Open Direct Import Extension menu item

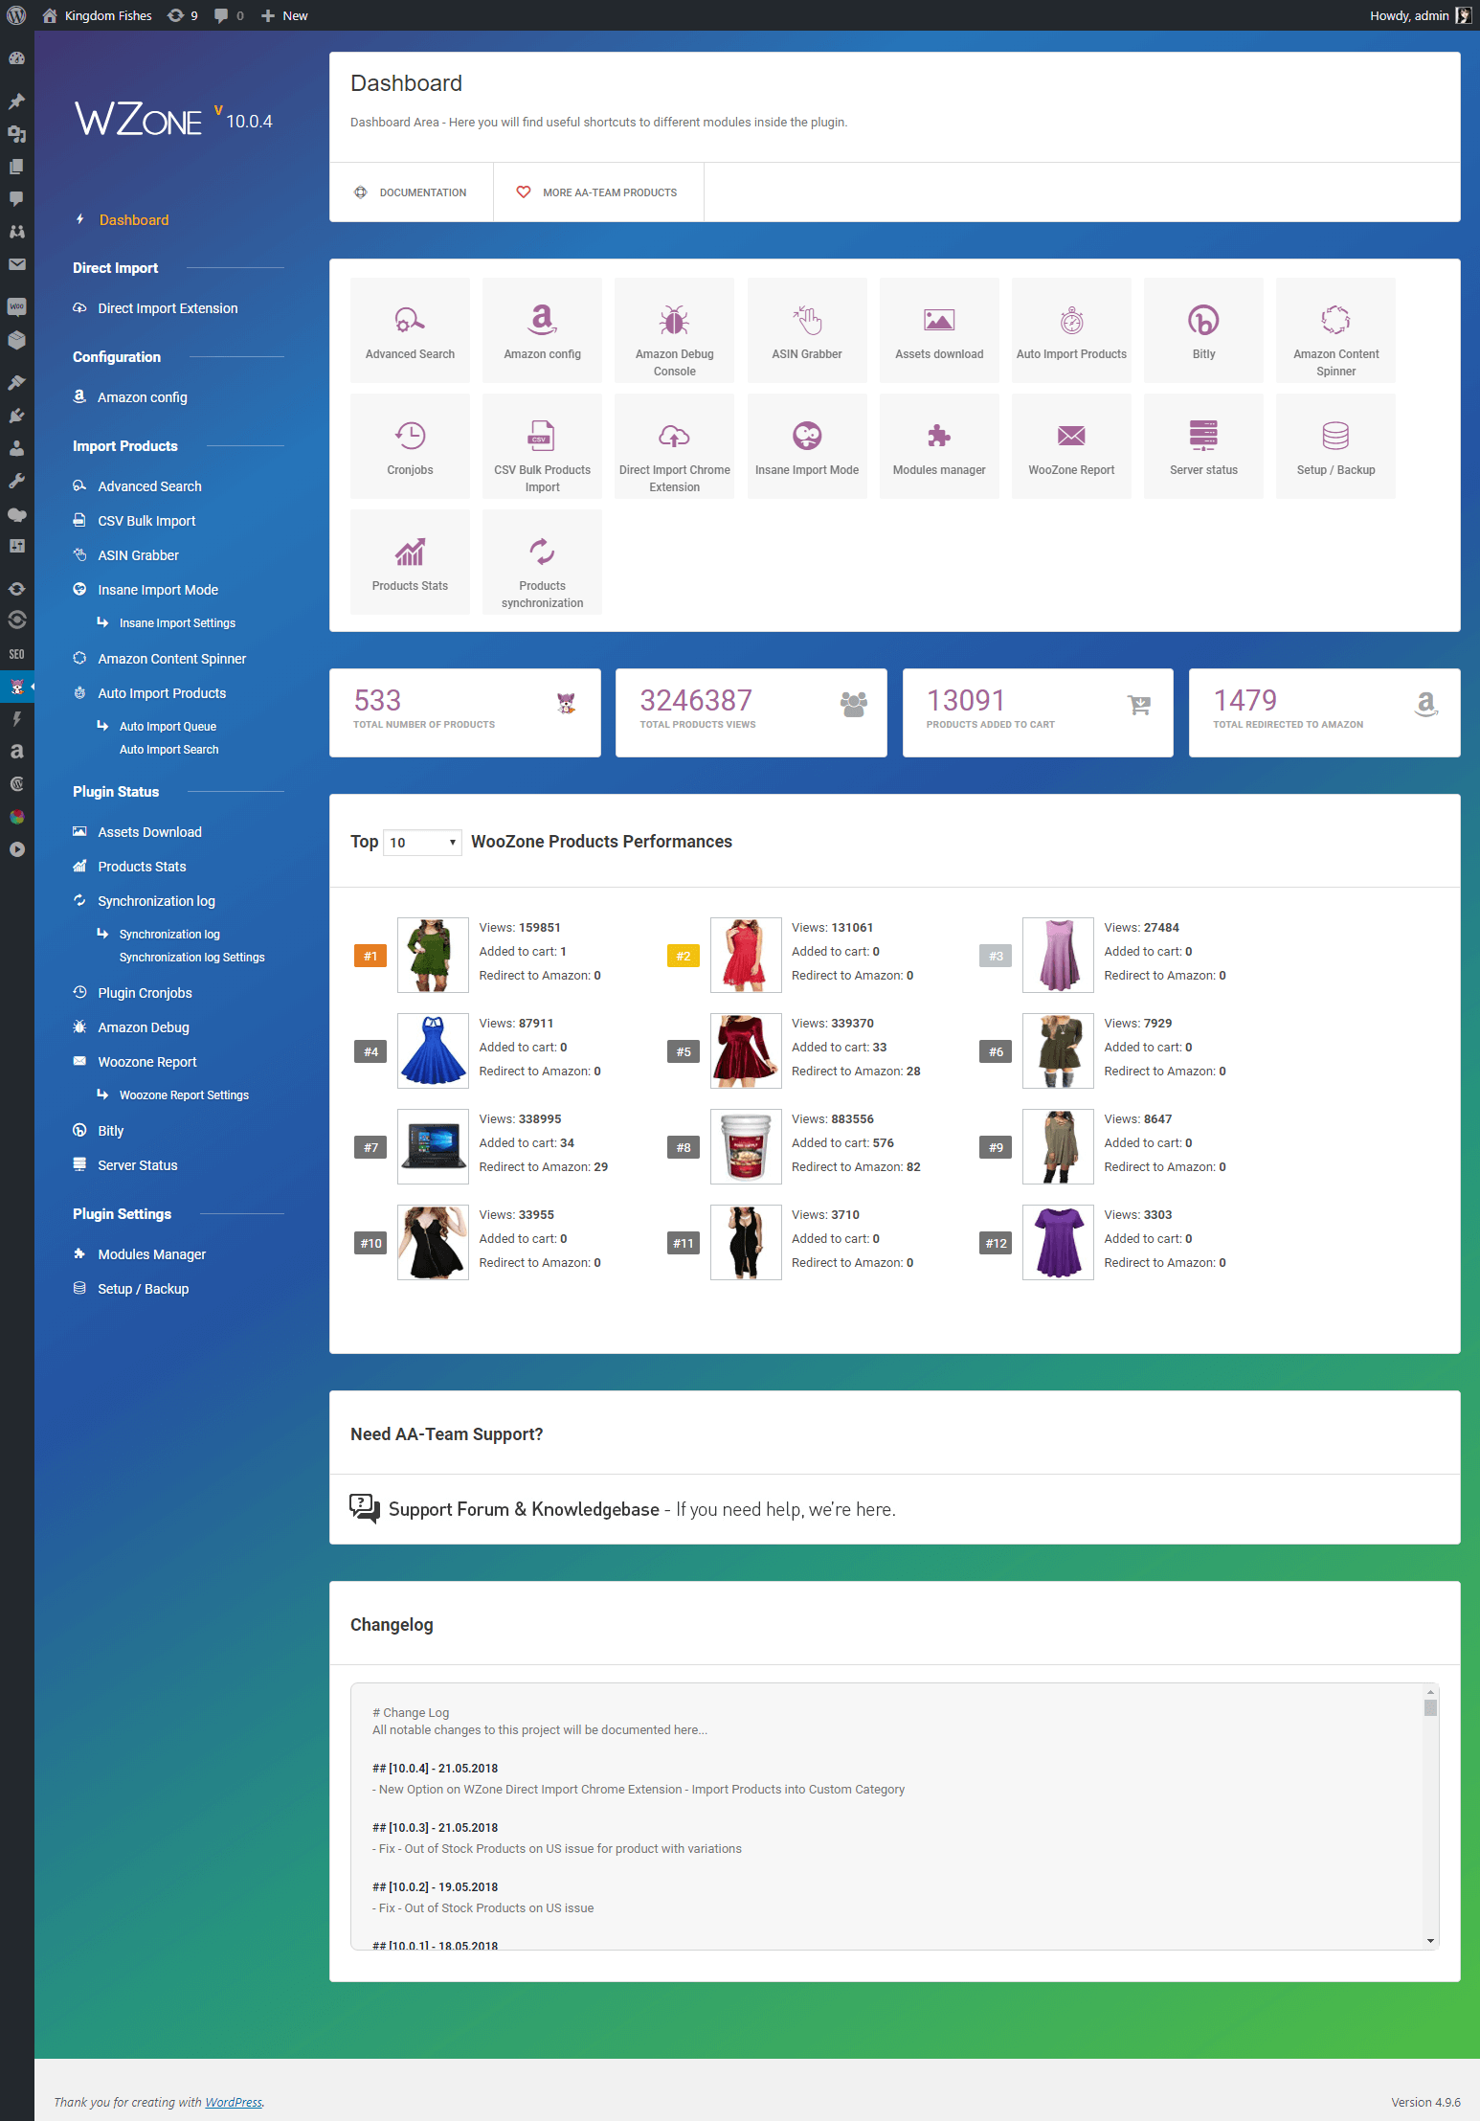click(168, 308)
